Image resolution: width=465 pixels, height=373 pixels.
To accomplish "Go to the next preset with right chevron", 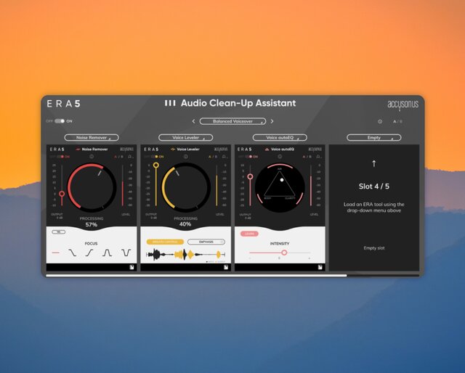I will [272, 121].
